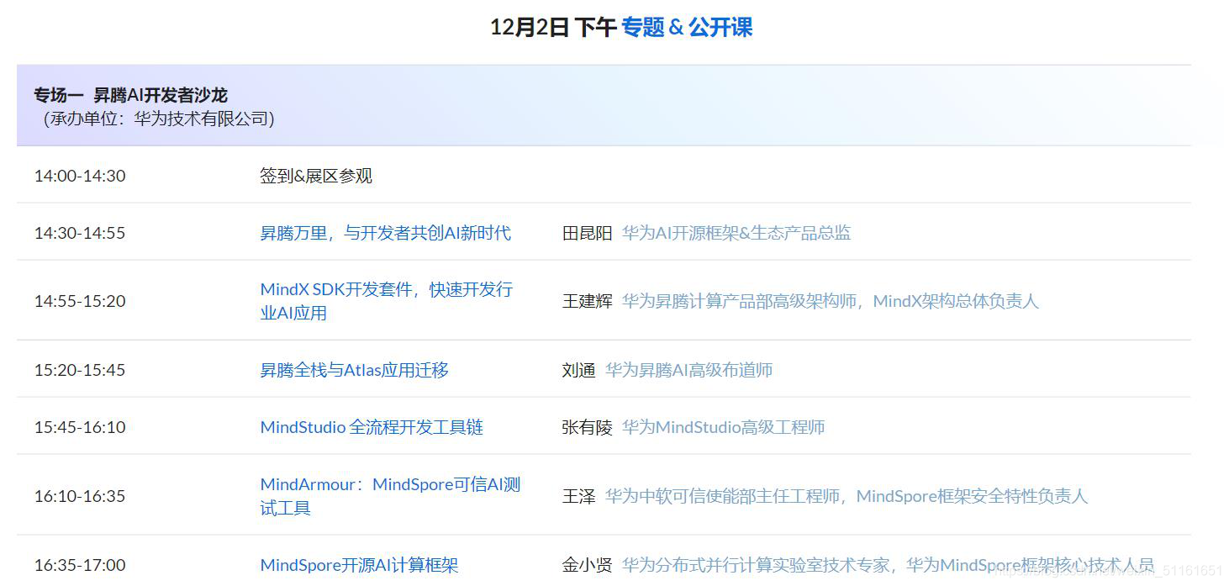Click speaker name 张有陵

(588, 427)
